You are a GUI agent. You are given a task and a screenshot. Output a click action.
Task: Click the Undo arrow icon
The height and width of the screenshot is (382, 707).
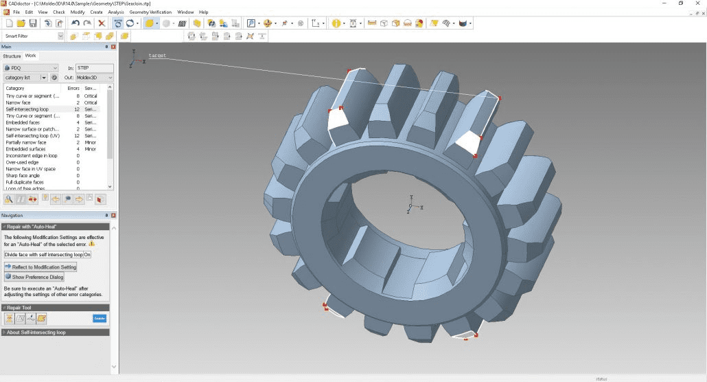click(75, 23)
